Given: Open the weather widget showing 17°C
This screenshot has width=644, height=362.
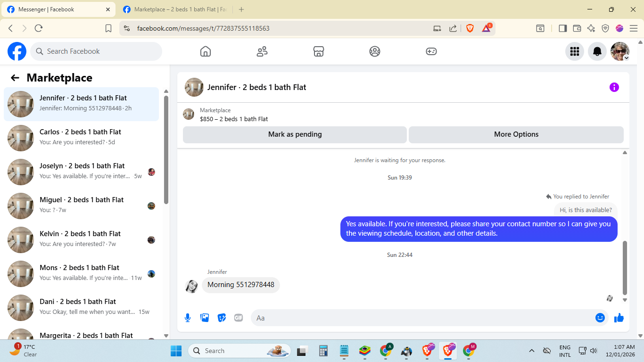Looking at the screenshot, I should [x=24, y=351].
